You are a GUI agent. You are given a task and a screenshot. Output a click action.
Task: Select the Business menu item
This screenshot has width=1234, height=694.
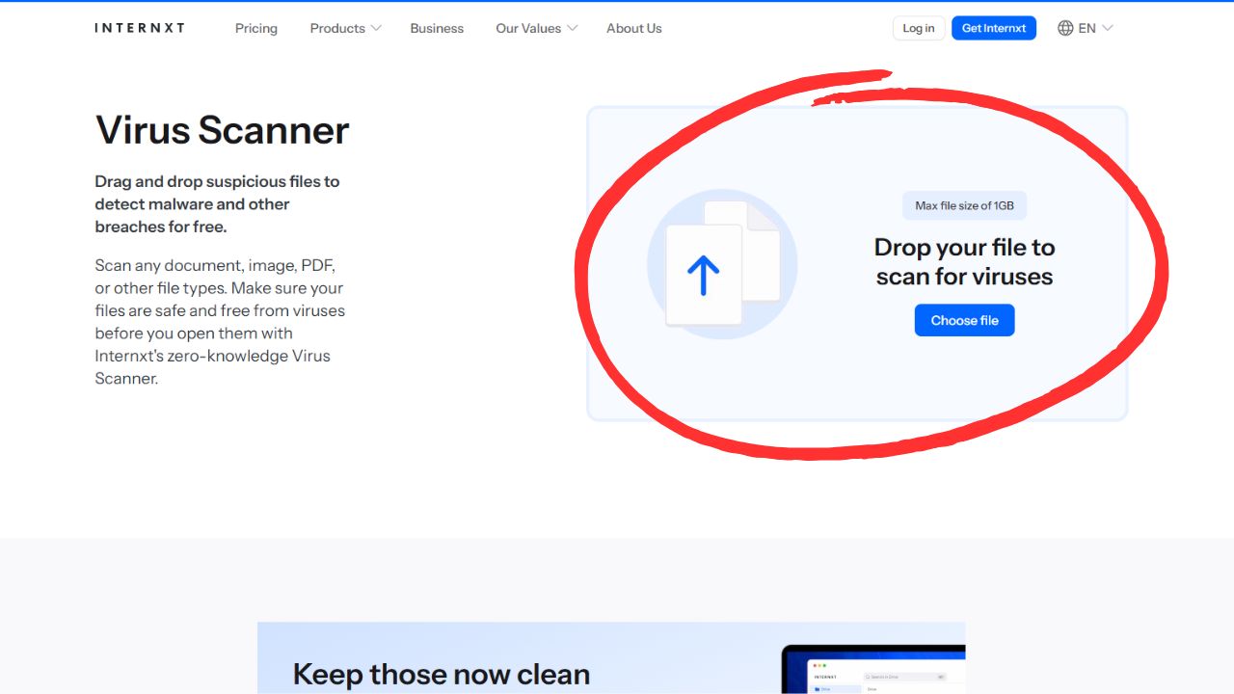tap(437, 28)
